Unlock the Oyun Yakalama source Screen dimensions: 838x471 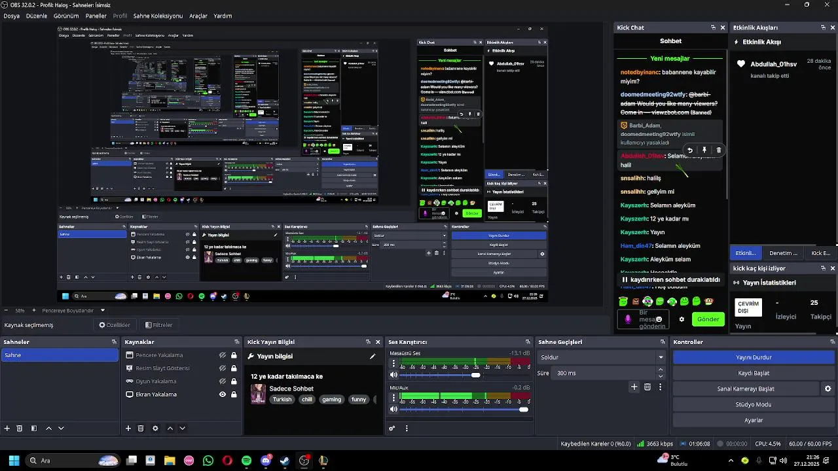click(234, 381)
